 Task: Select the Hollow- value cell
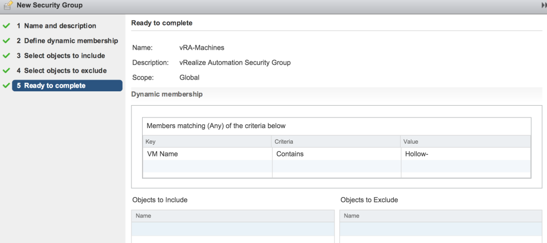466,153
